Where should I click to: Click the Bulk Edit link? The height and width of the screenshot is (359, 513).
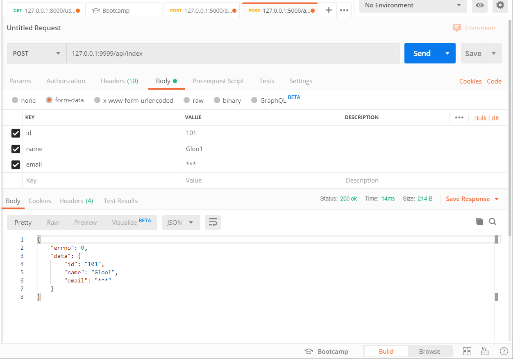[x=486, y=118]
